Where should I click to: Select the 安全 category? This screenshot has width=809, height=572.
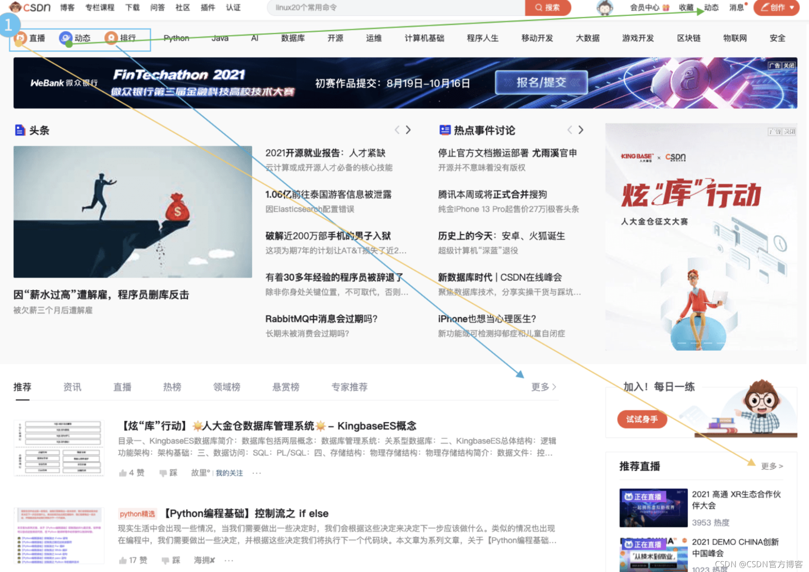click(777, 38)
